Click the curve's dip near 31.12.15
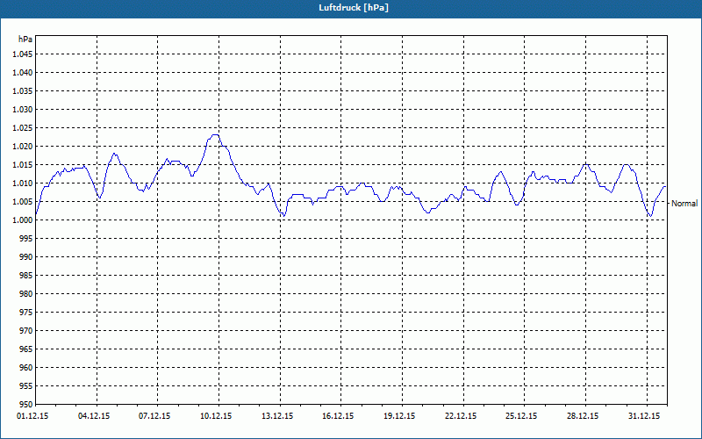Screen dimensions: 702x439 pos(650,216)
